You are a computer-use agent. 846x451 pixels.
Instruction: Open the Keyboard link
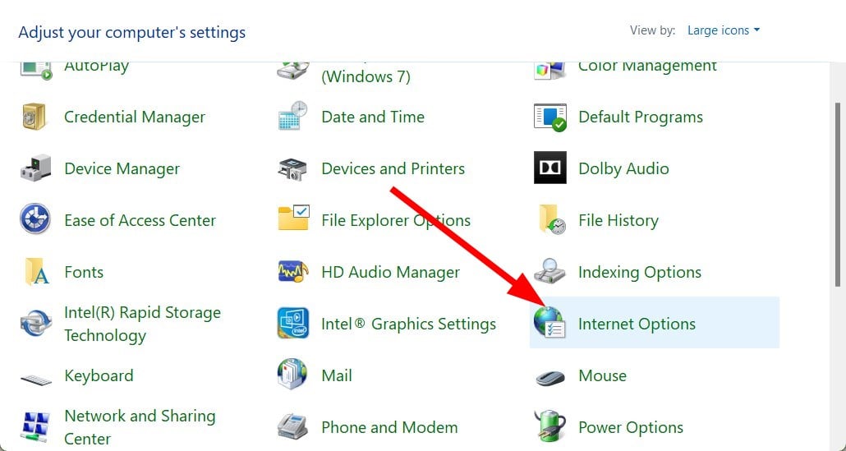pos(99,376)
